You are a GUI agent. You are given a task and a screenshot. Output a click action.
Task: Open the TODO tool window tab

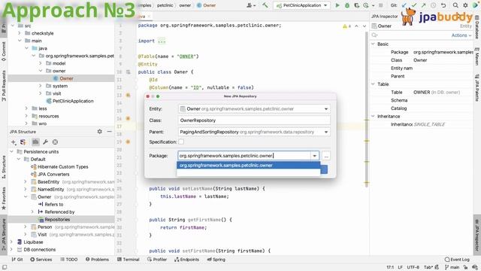pos(69,259)
